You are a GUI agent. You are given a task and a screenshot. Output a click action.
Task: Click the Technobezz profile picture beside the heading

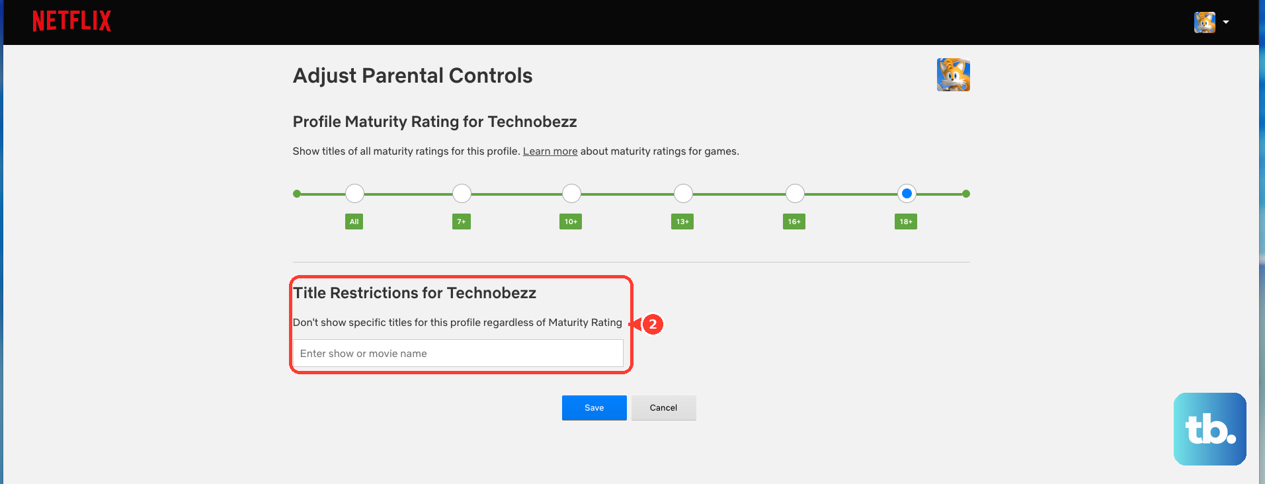[953, 75]
